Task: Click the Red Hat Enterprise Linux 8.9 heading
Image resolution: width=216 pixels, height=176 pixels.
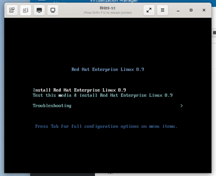Action: point(108,69)
